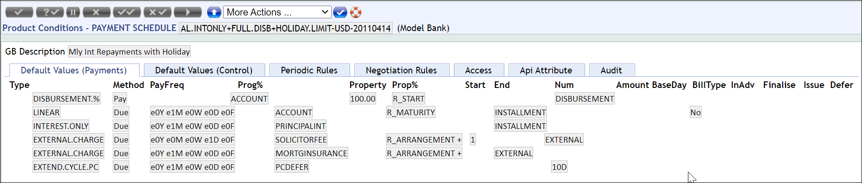Viewport: 862px width, 183px height.
Task: Click the play arrow toolbar icon
Action: (x=188, y=12)
